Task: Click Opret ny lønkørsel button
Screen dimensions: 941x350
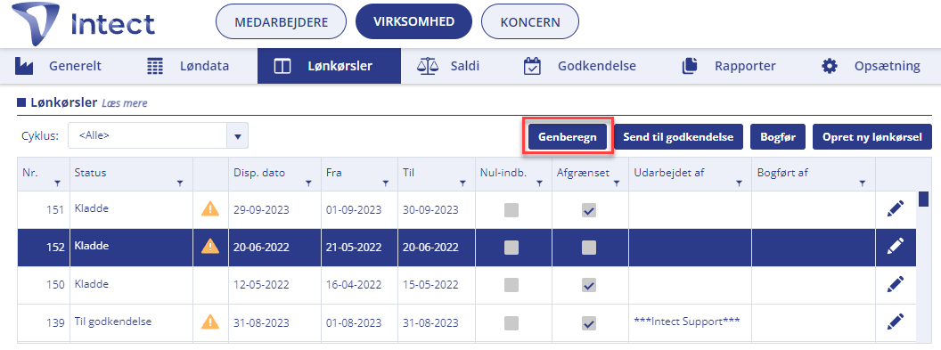Action: coord(872,136)
